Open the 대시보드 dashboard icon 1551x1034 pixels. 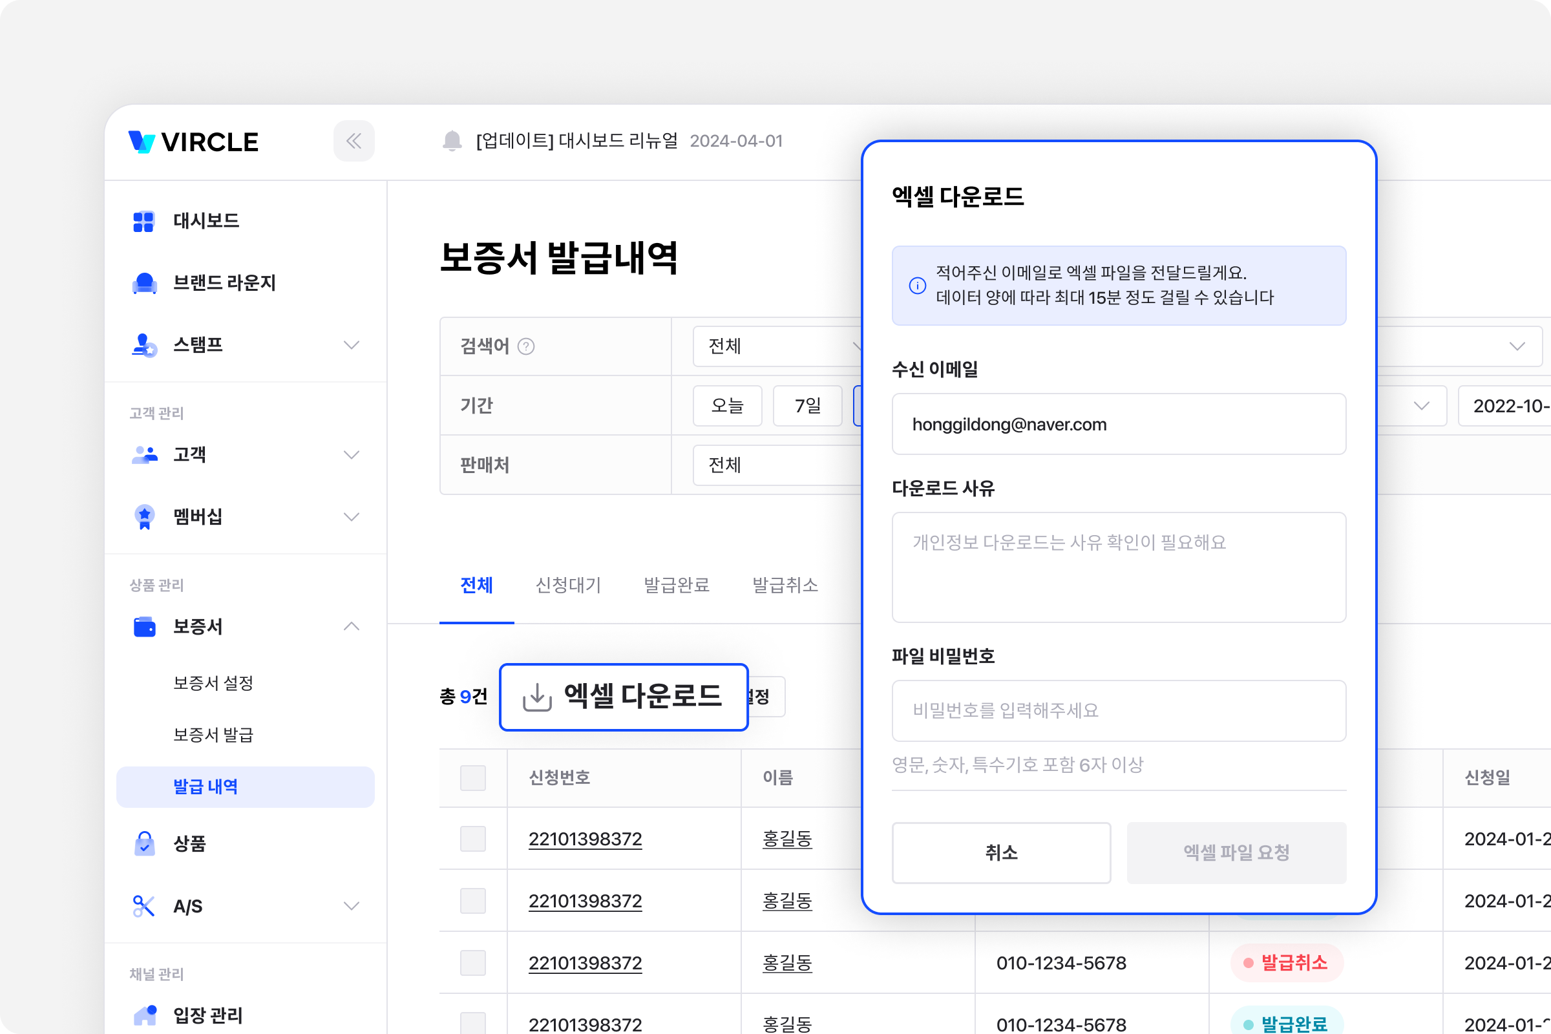[x=143, y=221]
